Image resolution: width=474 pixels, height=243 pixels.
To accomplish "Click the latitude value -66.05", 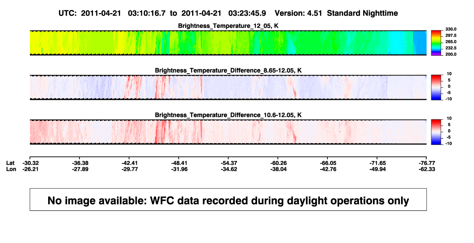I will tap(327, 163).
